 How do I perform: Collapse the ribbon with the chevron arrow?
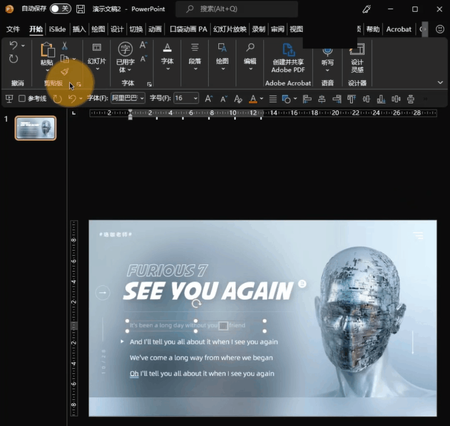click(x=440, y=83)
